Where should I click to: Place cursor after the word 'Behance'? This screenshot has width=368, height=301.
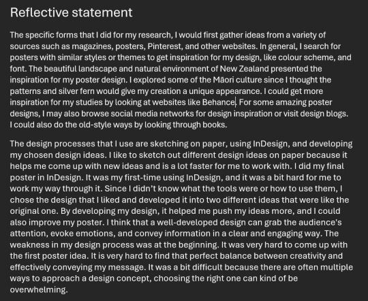[235, 103]
